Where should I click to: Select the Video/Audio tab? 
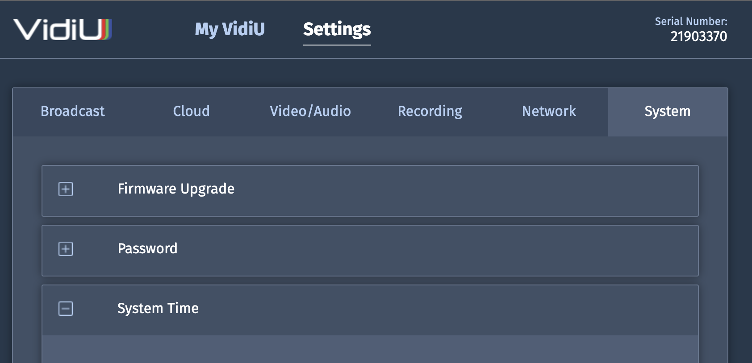310,111
